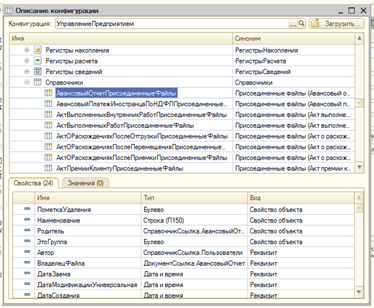Click icon of АвансовыйОтчетПрисоединенныеФайлы catalog
The image size is (374, 308).
[x=48, y=93]
